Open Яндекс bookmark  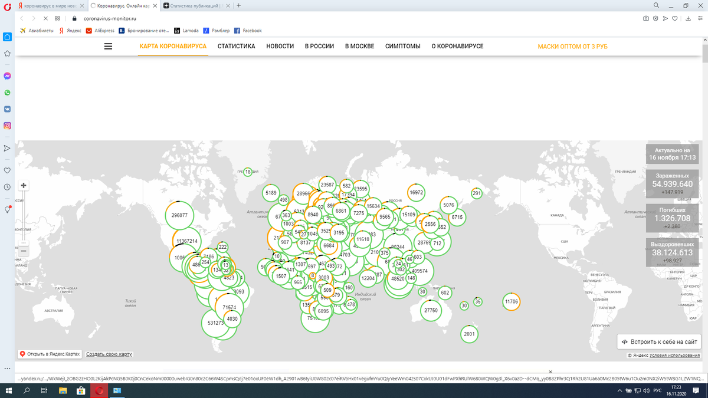(70, 31)
